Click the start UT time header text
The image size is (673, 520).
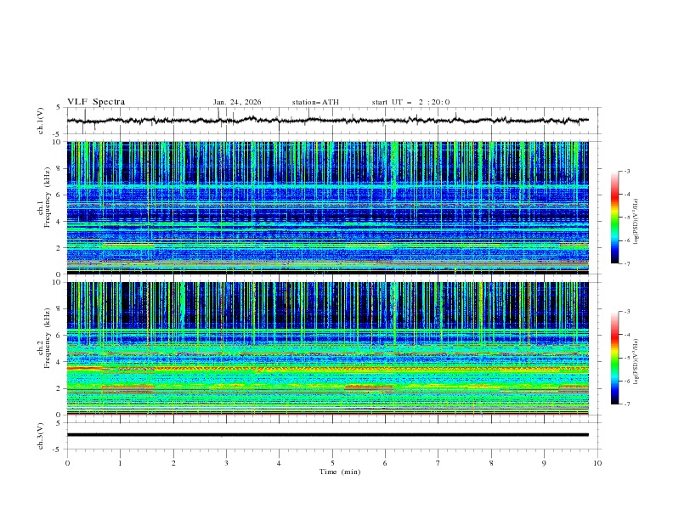(x=410, y=102)
